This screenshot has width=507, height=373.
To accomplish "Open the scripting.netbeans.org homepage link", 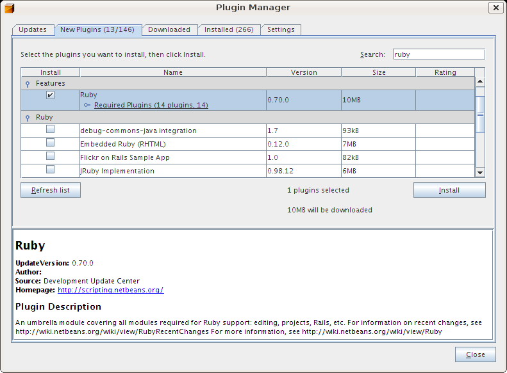I will [x=111, y=290].
